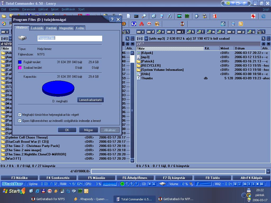Click the clock icon in quick launch
This screenshot has height=203, width=271.
86,191
